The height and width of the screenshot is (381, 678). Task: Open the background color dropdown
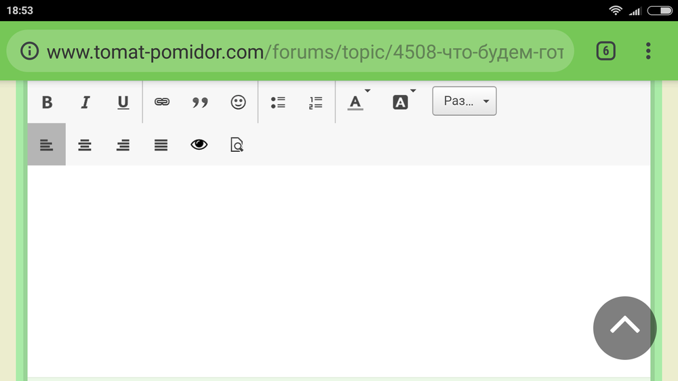point(403,102)
